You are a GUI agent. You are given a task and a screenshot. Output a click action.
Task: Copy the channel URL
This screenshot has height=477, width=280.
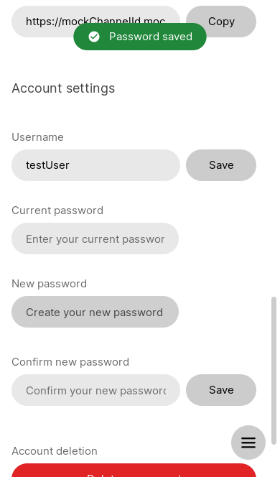(x=221, y=22)
